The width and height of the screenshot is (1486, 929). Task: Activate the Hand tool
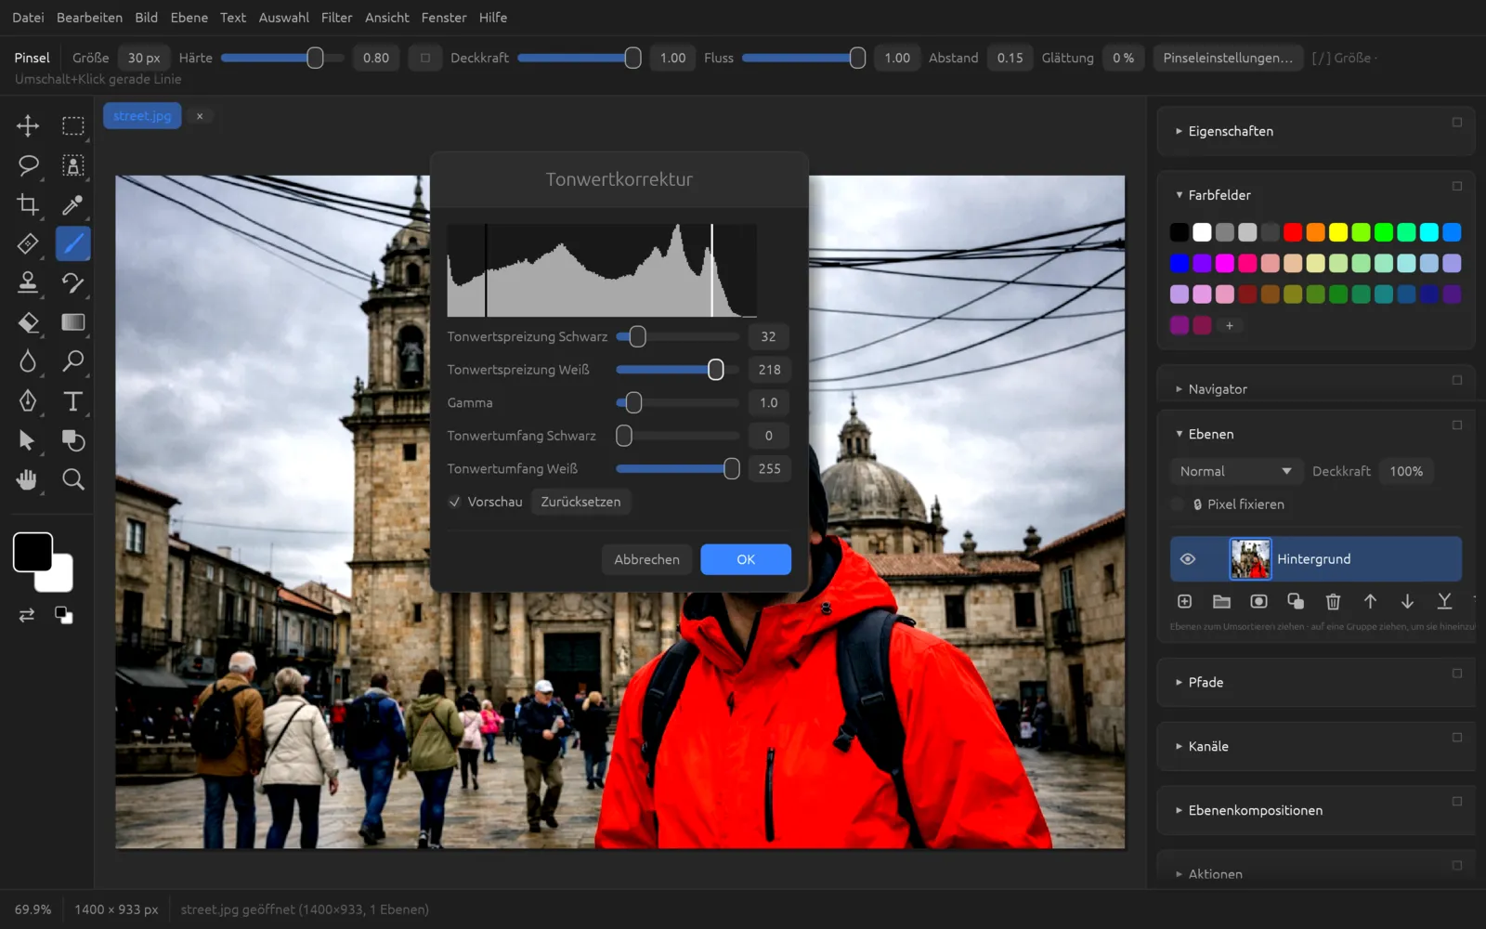(28, 479)
